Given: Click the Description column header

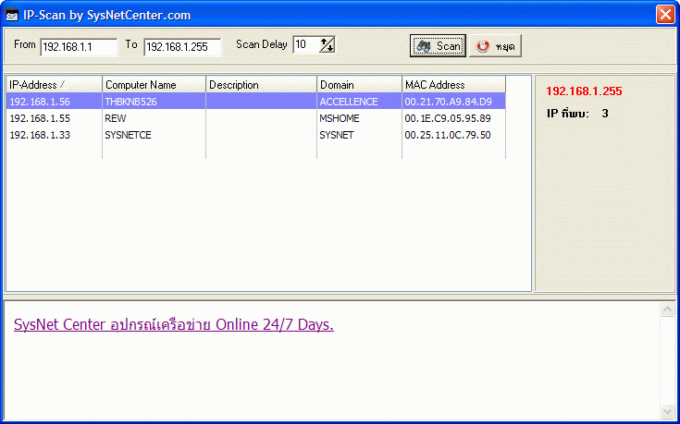Looking at the screenshot, I should click(261, 85).
